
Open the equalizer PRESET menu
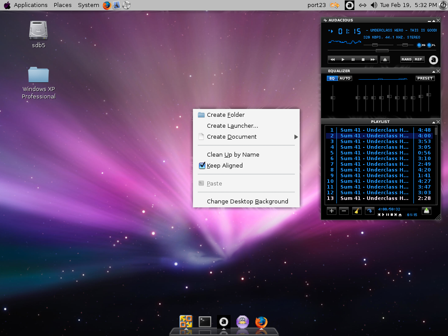(425, 78)
